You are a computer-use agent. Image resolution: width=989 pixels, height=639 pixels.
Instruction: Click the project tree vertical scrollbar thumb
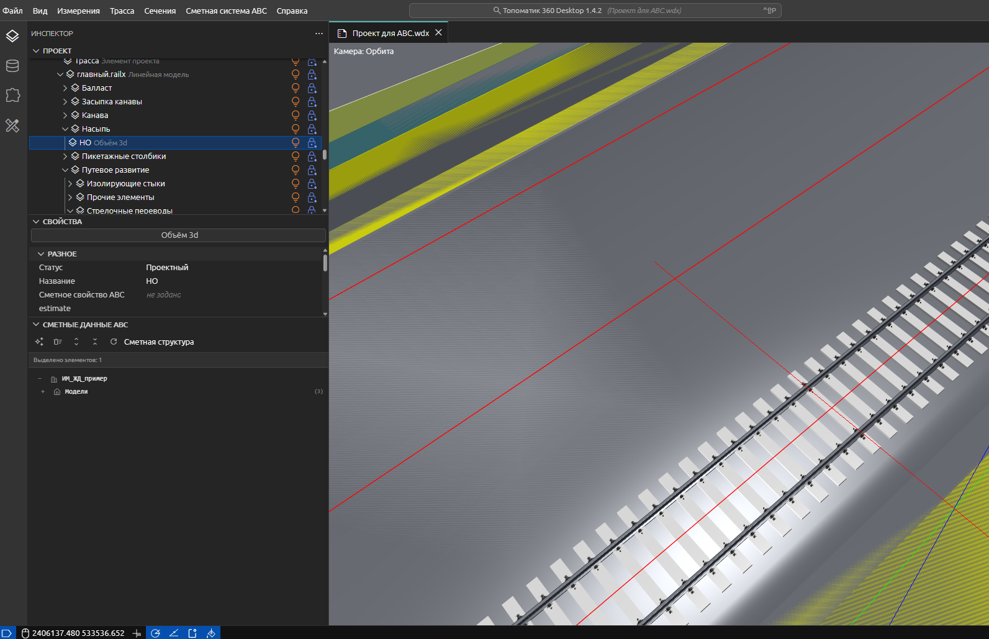(325, 155)
